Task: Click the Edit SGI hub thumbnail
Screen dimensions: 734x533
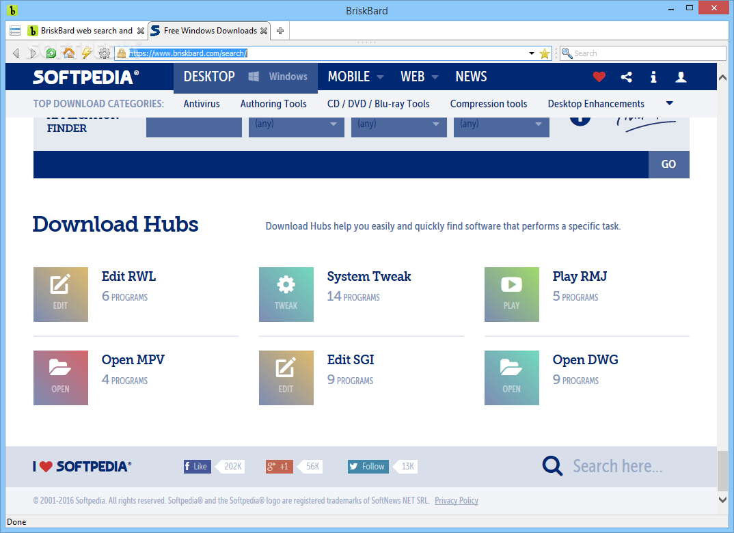Action: coord(286,378)
